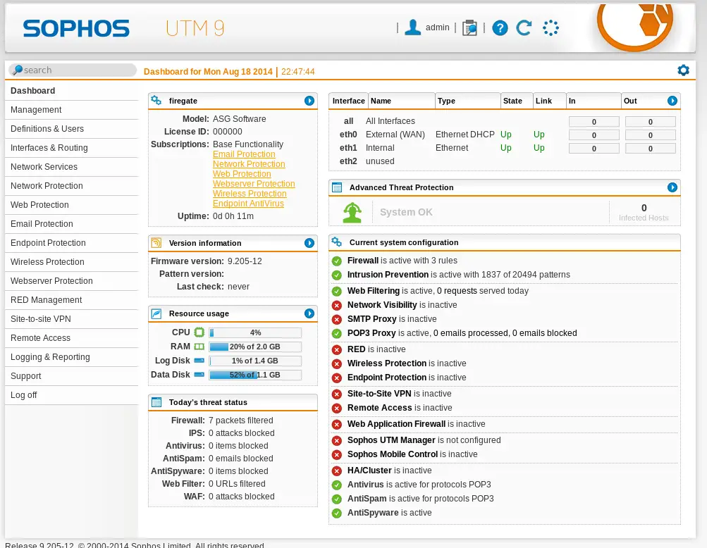The width and height of the screenshot is (707, 548).
Task: Click the RAM 20% of 2.0 GB bar
Action: (x=255, y=347)
